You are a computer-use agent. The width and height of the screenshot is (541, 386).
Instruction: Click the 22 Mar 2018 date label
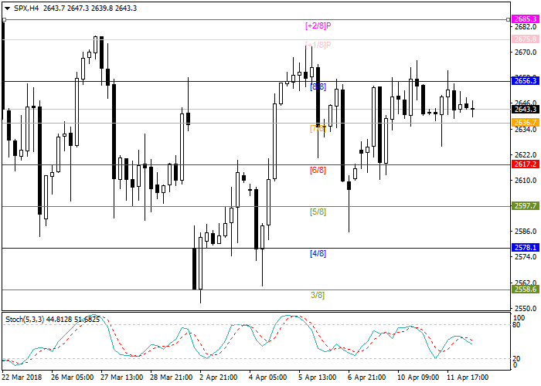(21, 378)
